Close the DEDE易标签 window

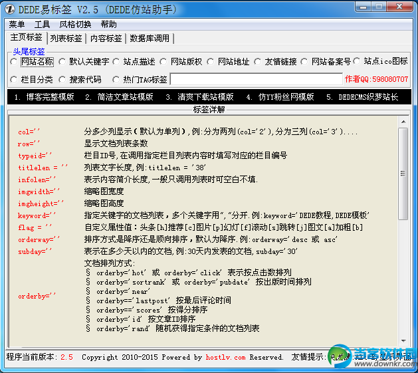point(399,7)
